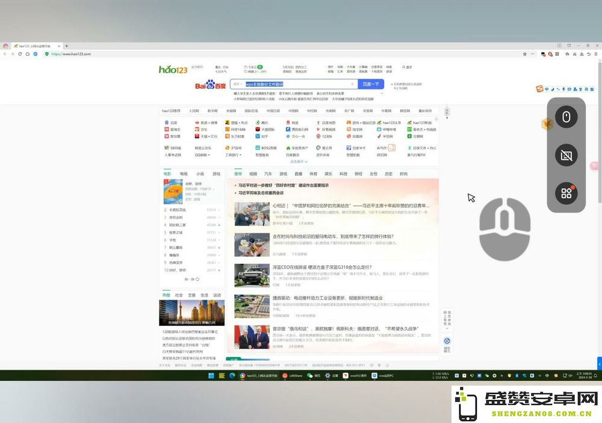Viewport: 602px width, 423px height.
Task: Click the browser home icon
Action: tap(28, 54)
